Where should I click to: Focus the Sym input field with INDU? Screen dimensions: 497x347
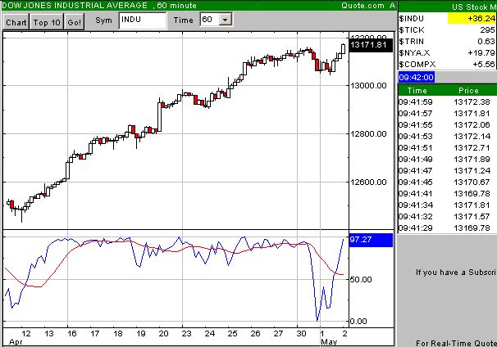(x=143, y=20)
